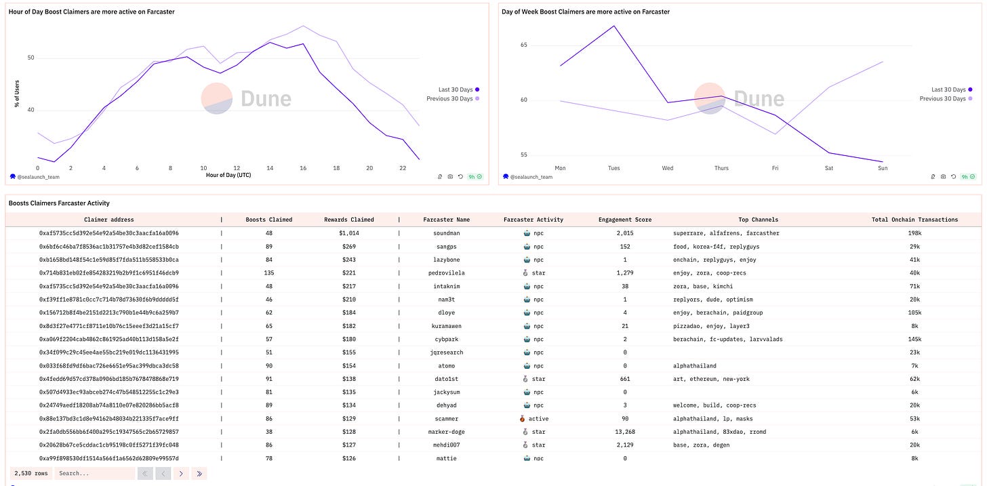Select the 198k onchain transactions cell
The image size is (987, 486).
pos(915,233)
